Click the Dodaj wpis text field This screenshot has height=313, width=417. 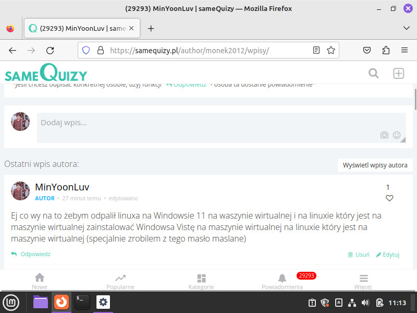[x=208, y=123]
